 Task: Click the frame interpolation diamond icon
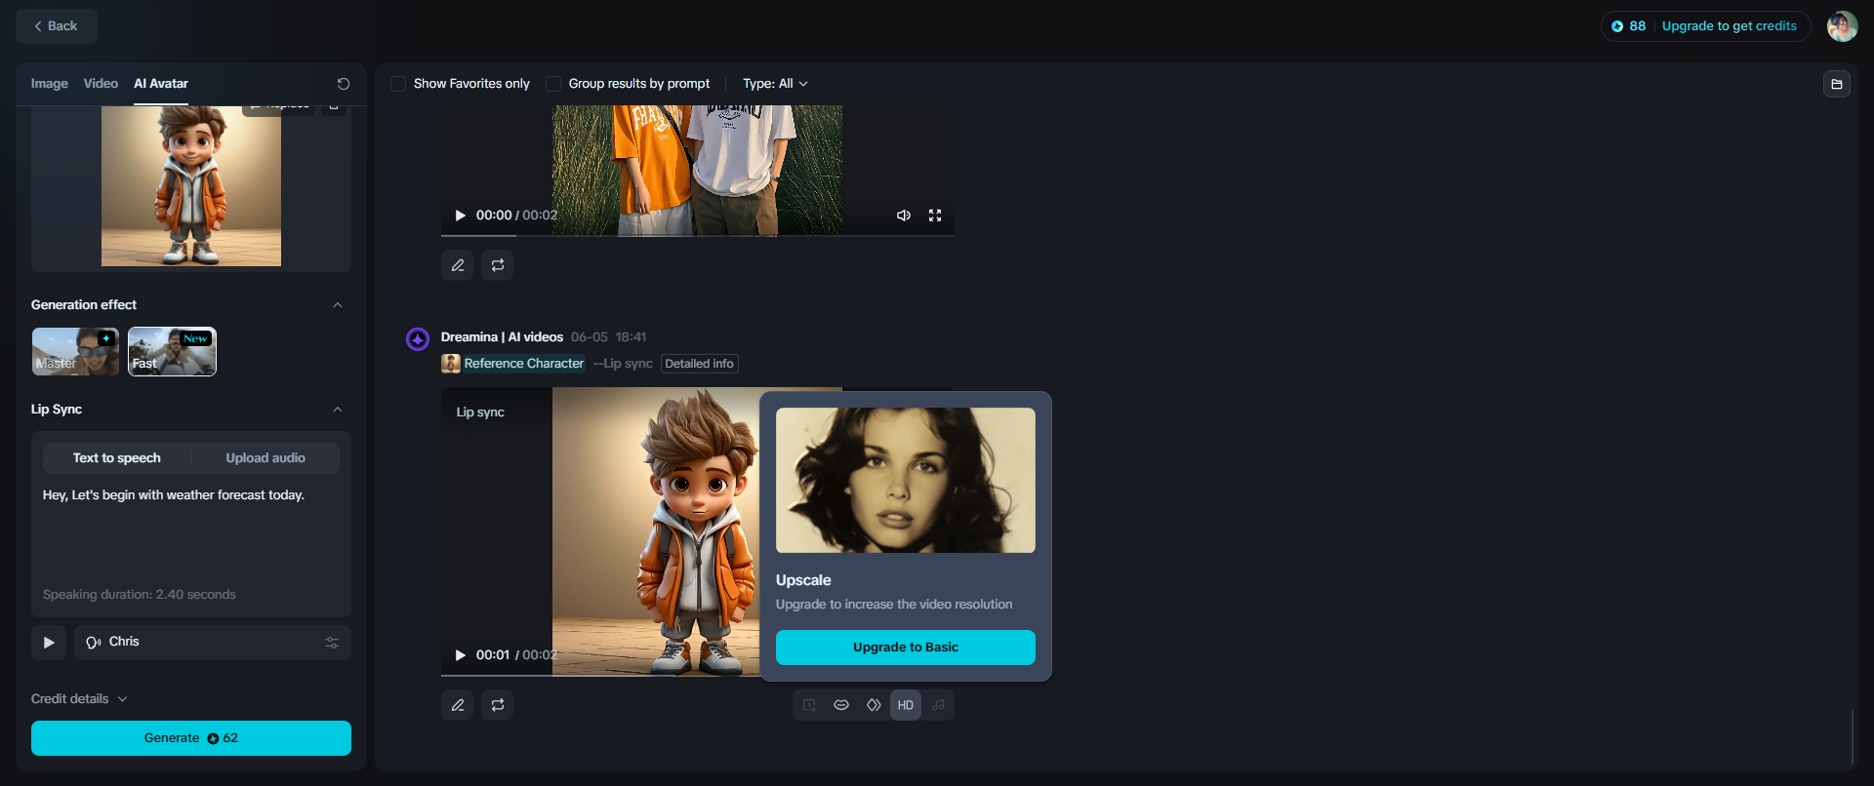pos(874,705)
